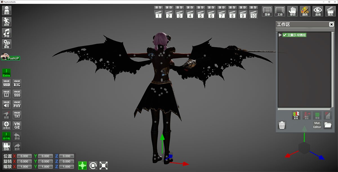
Task: Click the VNGE RIG button
Action: pos(17,83)
